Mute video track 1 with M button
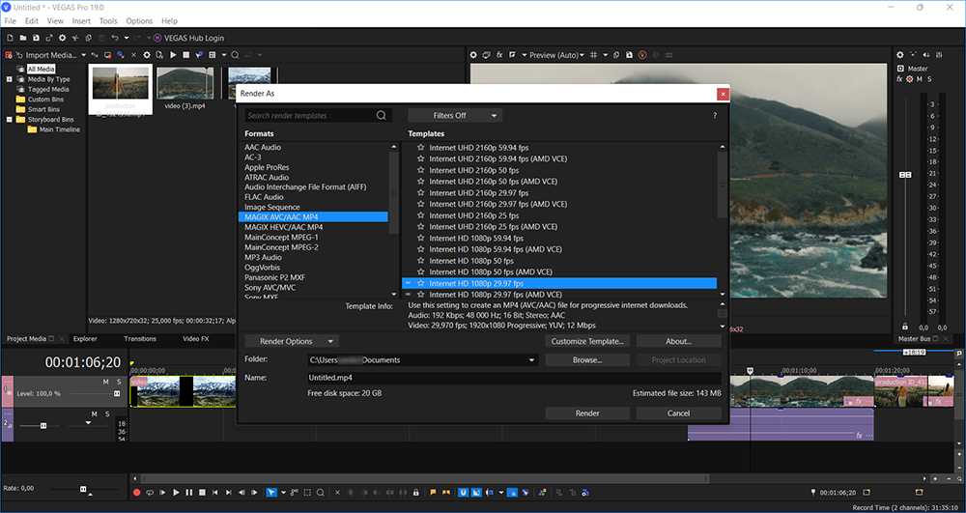Image resolution: width=966 pixels, height=513 pixels. tap(106, 383)
